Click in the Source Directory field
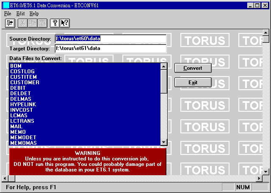Image resolution: width=271 pixels, height=193 pixels. point(111,39)
